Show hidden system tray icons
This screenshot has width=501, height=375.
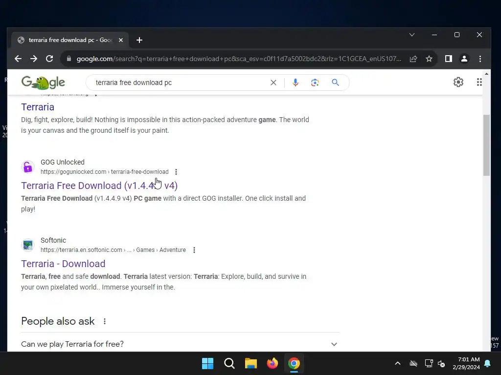398,363
